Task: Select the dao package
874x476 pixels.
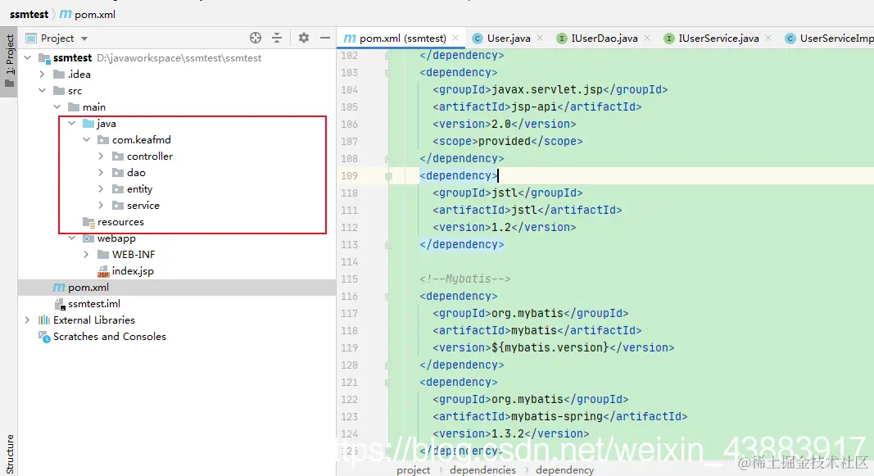Action: 136,172
